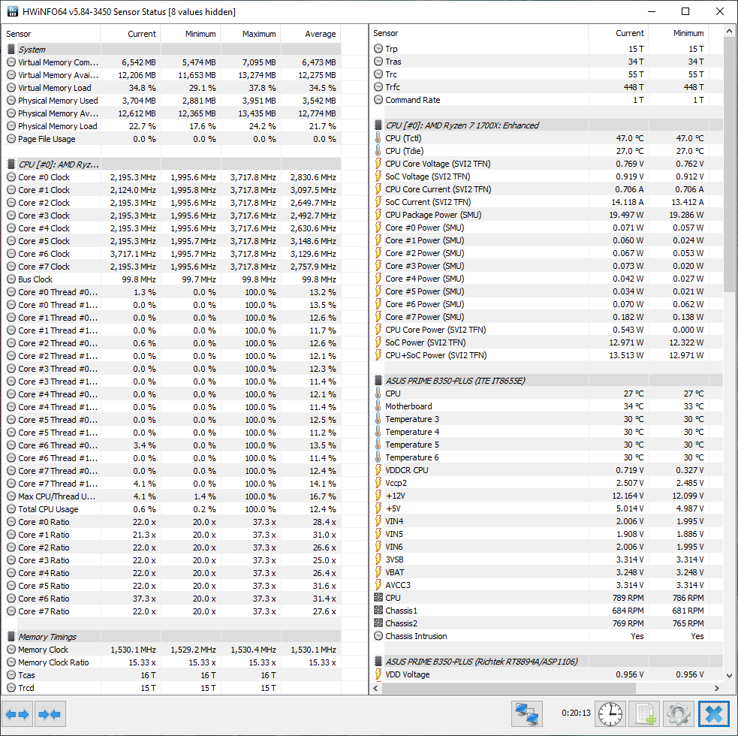The width and height of the screenshot is (738, 736).
Task: Click the System group chip icon
Action: (11, 49)
